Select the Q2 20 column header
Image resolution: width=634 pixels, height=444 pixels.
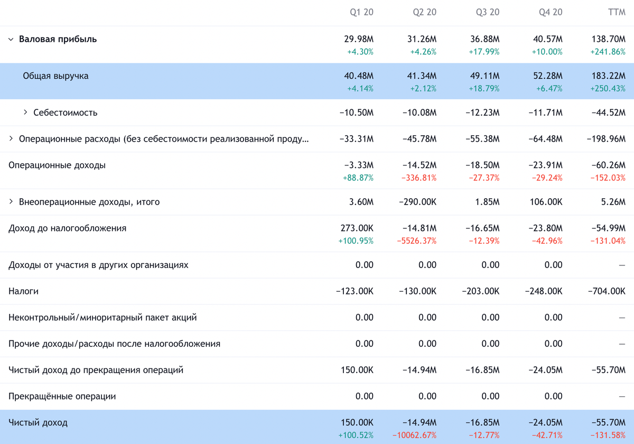pos(424,12)
